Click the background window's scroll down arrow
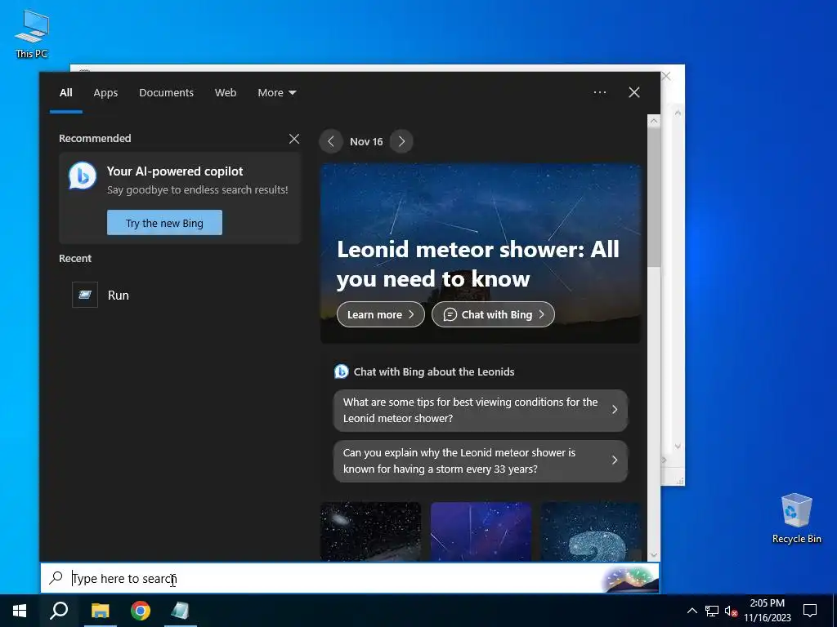Screen dimensions: 837x627 pyautogui.click(x=678, y=447)
